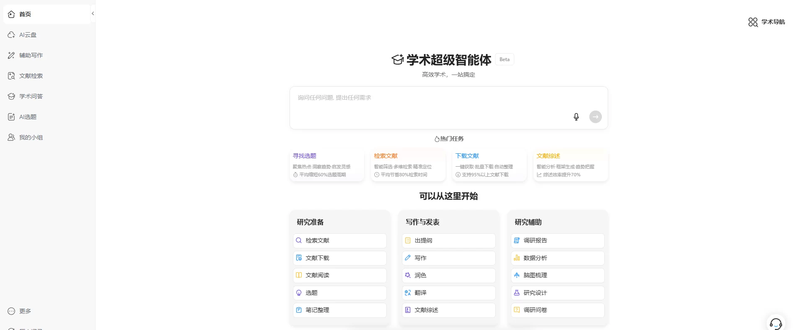Click the customer service headset icon
Screen dimensions: 798x330
[776, 323]
